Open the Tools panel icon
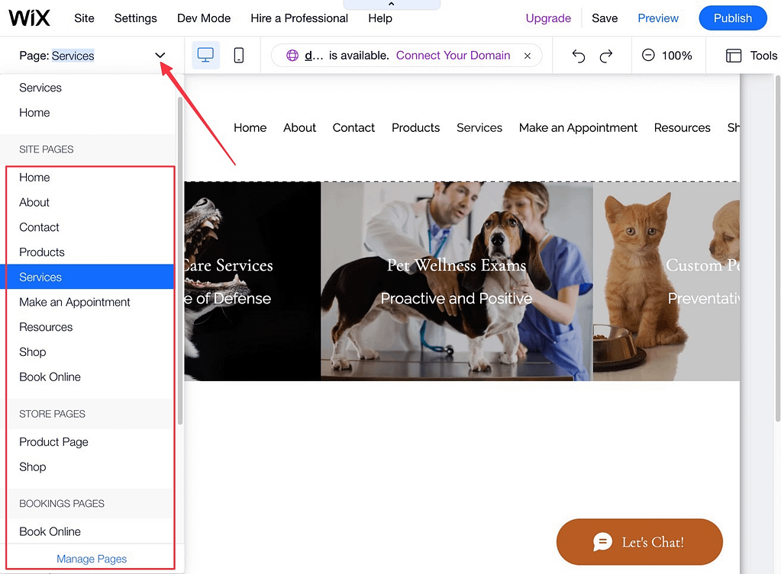Image resolution: width=781 pixels, height=574 pixels. click(x=733, y=55)
